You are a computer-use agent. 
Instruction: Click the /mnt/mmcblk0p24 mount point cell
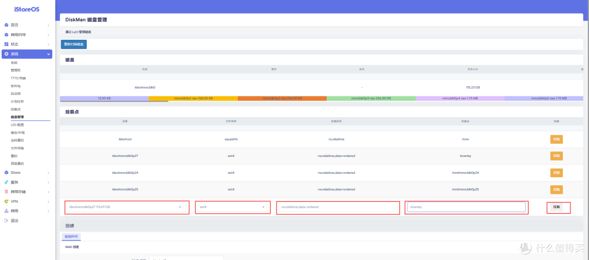(465, 173)
